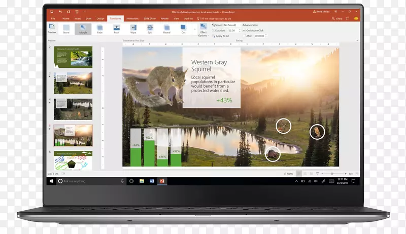Select slide 3 thumbnail in the panel
Screen dimensions: 406x234
pyautogui.click(x=73, y=83)
